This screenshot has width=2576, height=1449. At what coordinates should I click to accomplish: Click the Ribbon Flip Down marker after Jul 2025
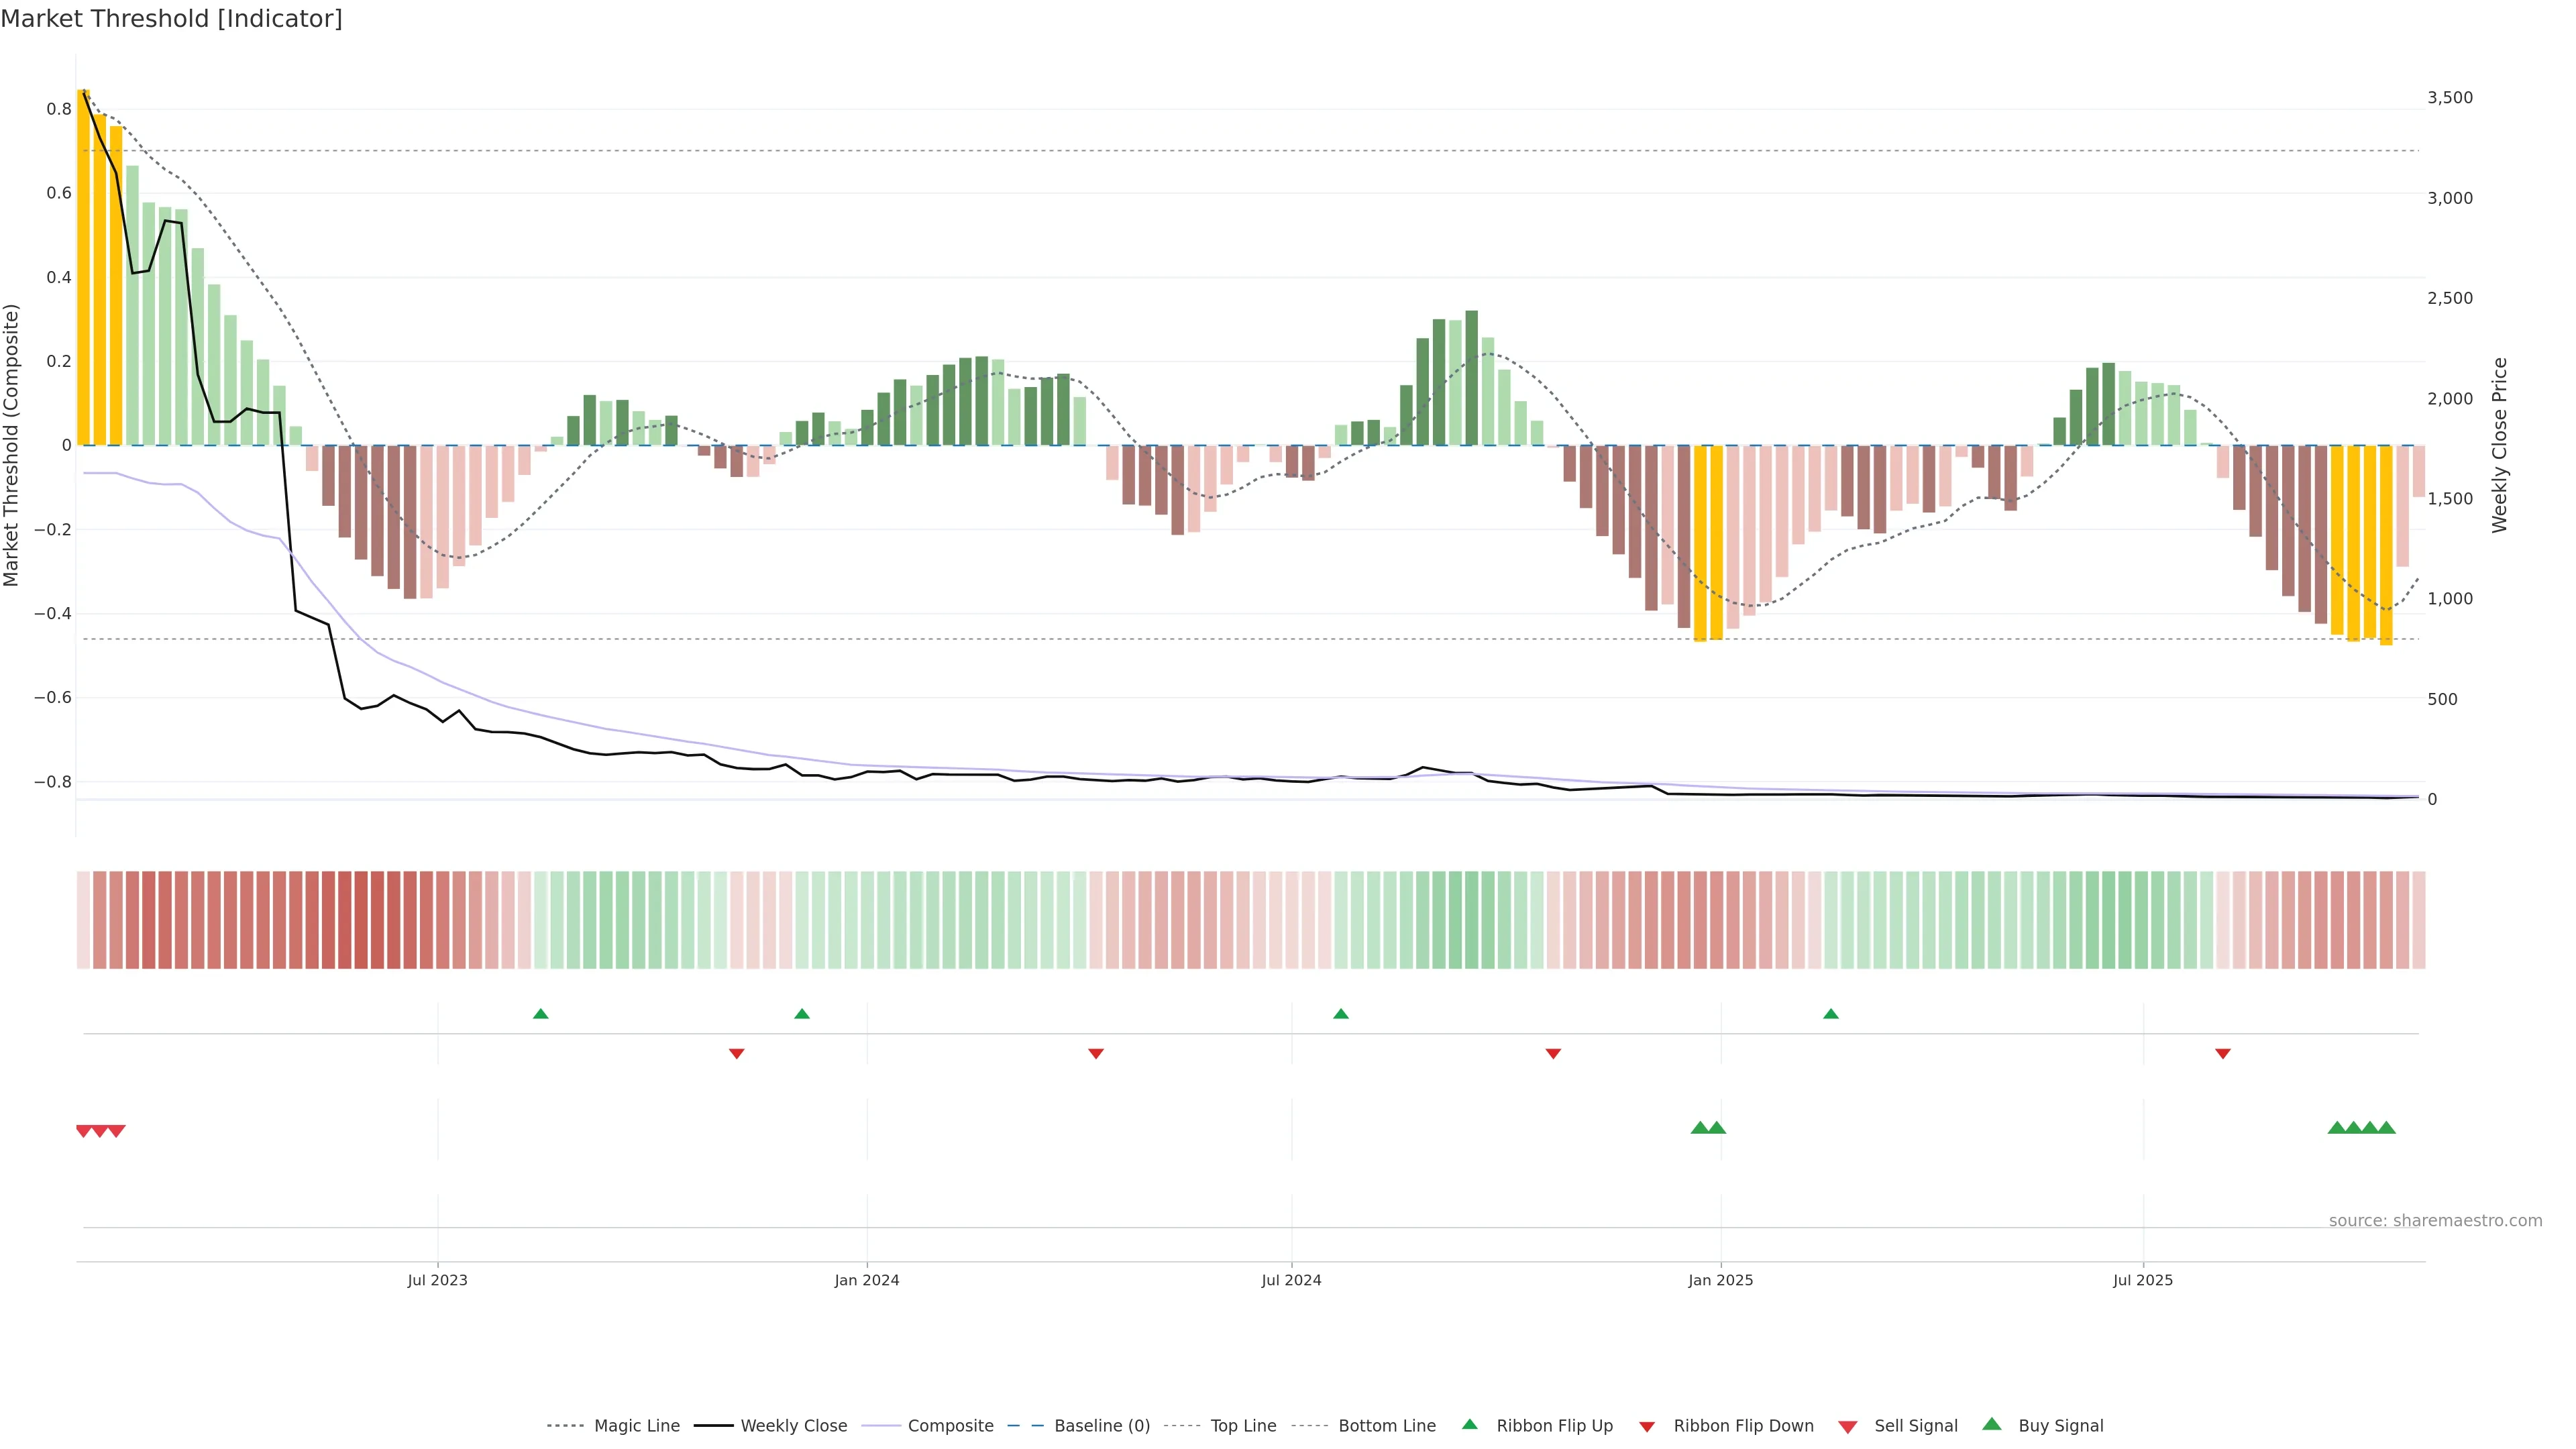[x=2223, y=1054]
